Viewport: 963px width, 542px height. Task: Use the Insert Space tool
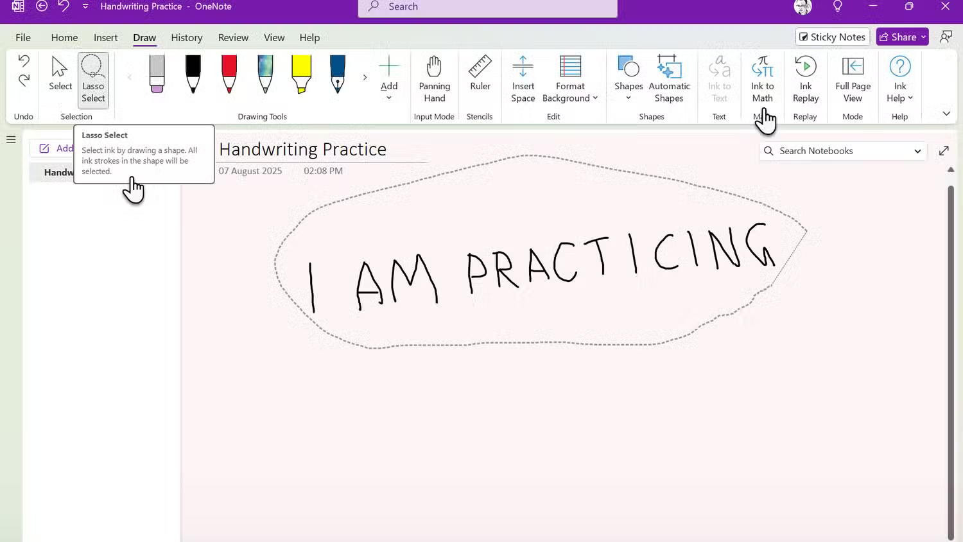tap(523, 77)
